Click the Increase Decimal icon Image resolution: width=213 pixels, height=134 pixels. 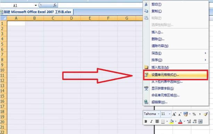coord(189,122)
